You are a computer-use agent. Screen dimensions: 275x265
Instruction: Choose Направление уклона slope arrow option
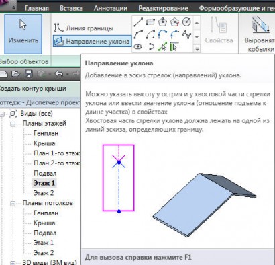pyautogui.click(x=92, y=41)
